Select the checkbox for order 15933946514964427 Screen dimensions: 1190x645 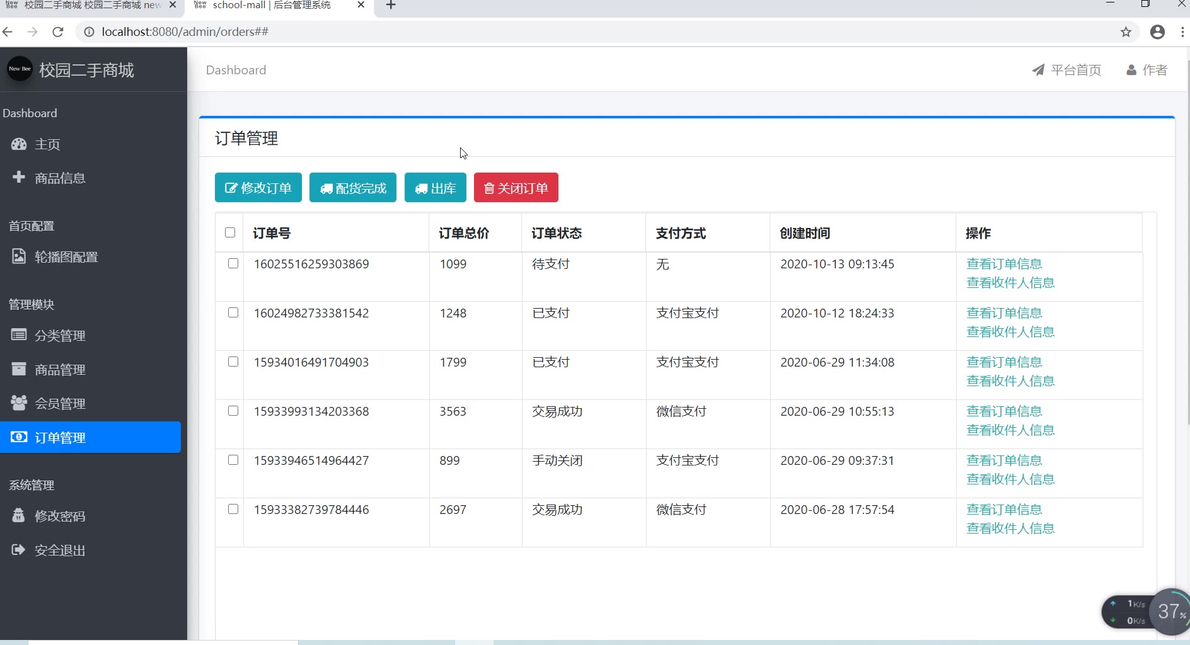pos(233,460)
